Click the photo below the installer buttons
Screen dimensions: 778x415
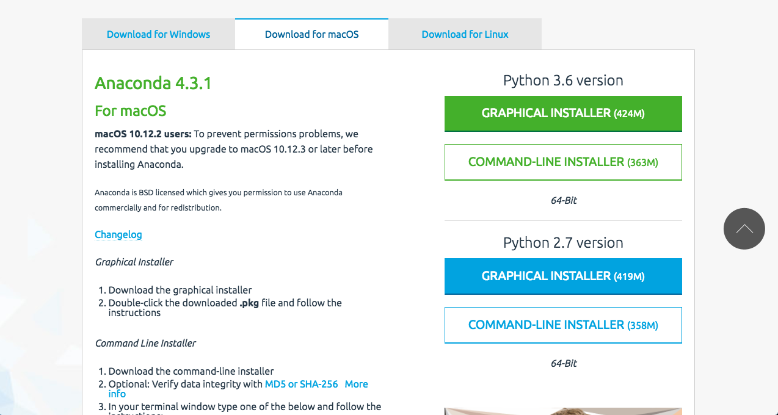click(x=562, y=411)
